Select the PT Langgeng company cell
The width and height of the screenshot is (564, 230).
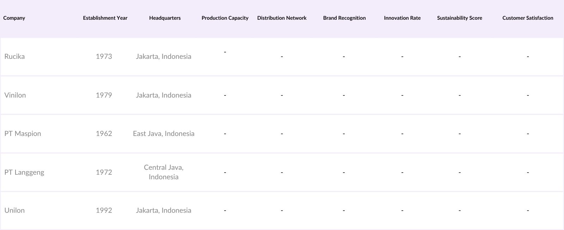[24, 172]
